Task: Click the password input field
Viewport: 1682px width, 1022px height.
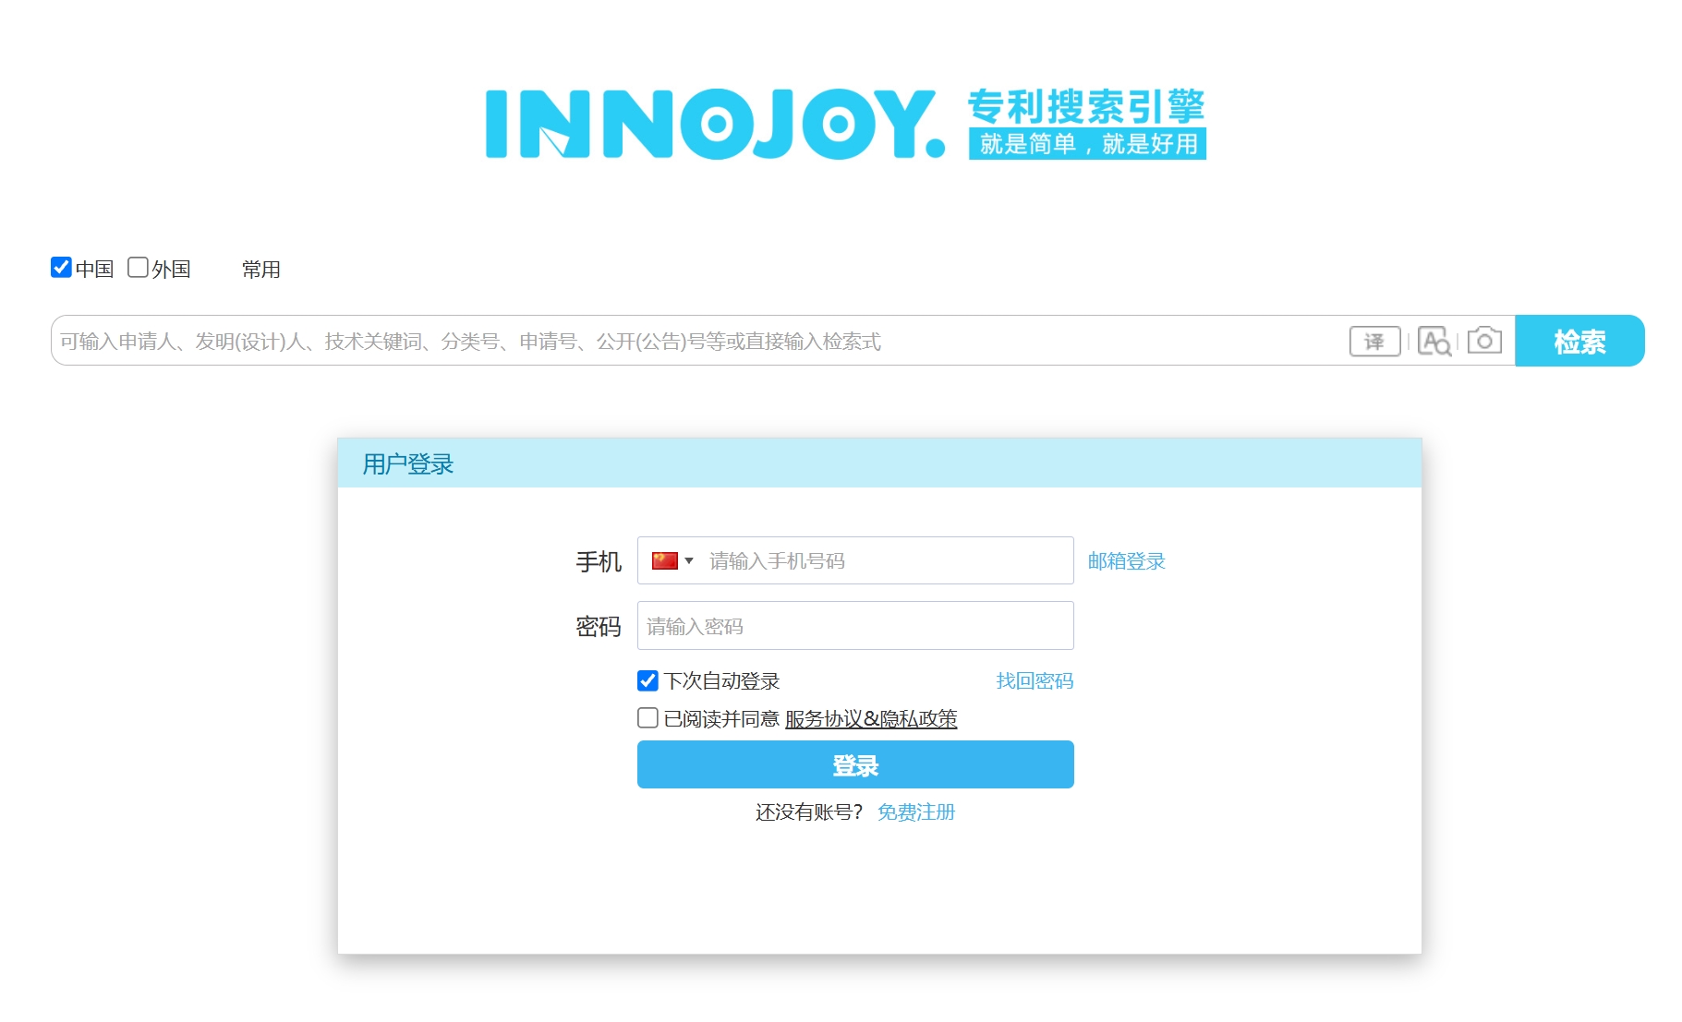Action: tap(854, 625)
